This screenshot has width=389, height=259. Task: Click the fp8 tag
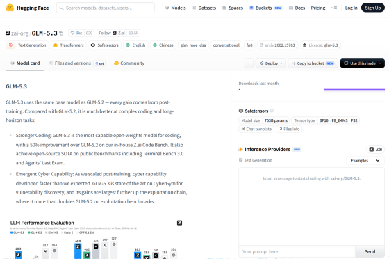point(249,45)
